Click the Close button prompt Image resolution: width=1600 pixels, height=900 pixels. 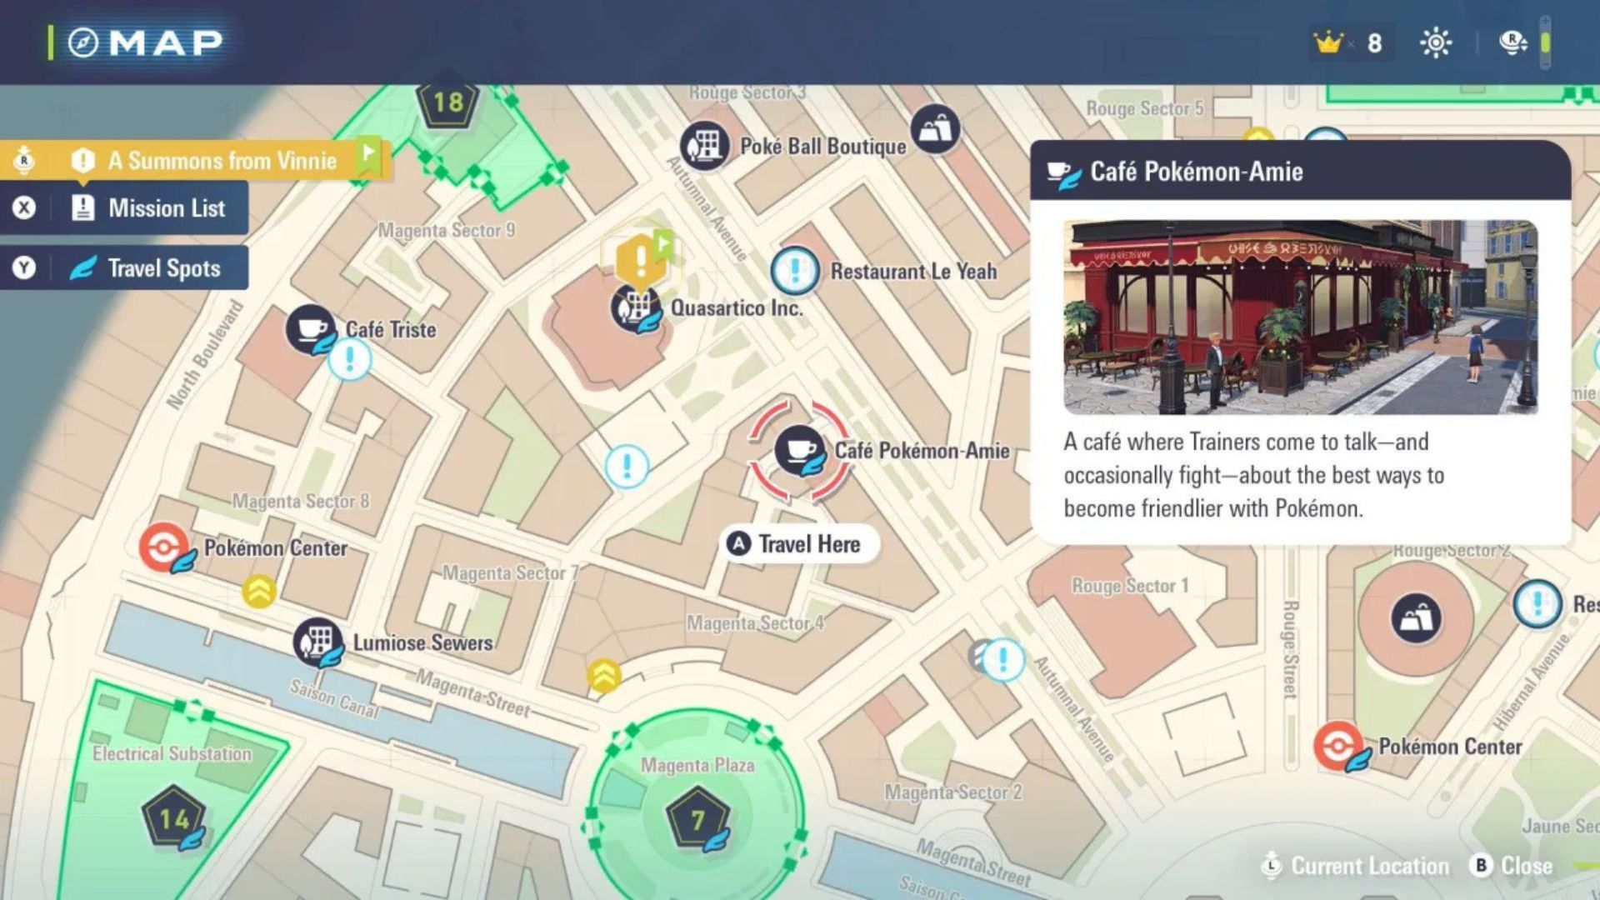(x=1512, y=866)
